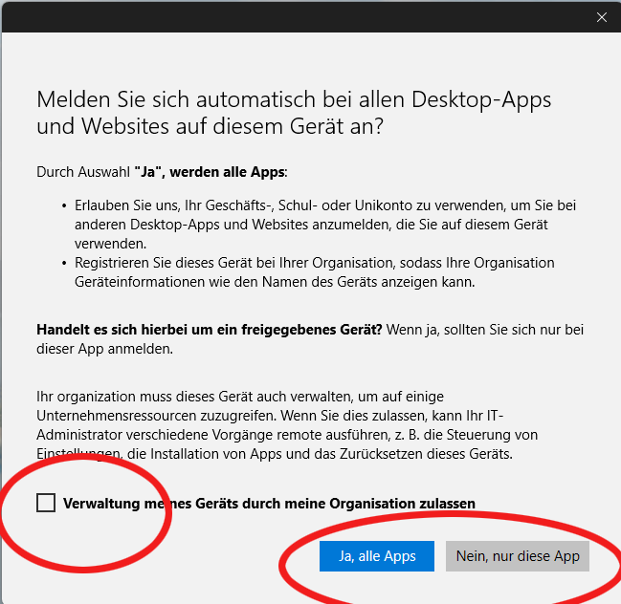
Task: Click the empty title bar of the dialog
Action: (x=287, y=17)
